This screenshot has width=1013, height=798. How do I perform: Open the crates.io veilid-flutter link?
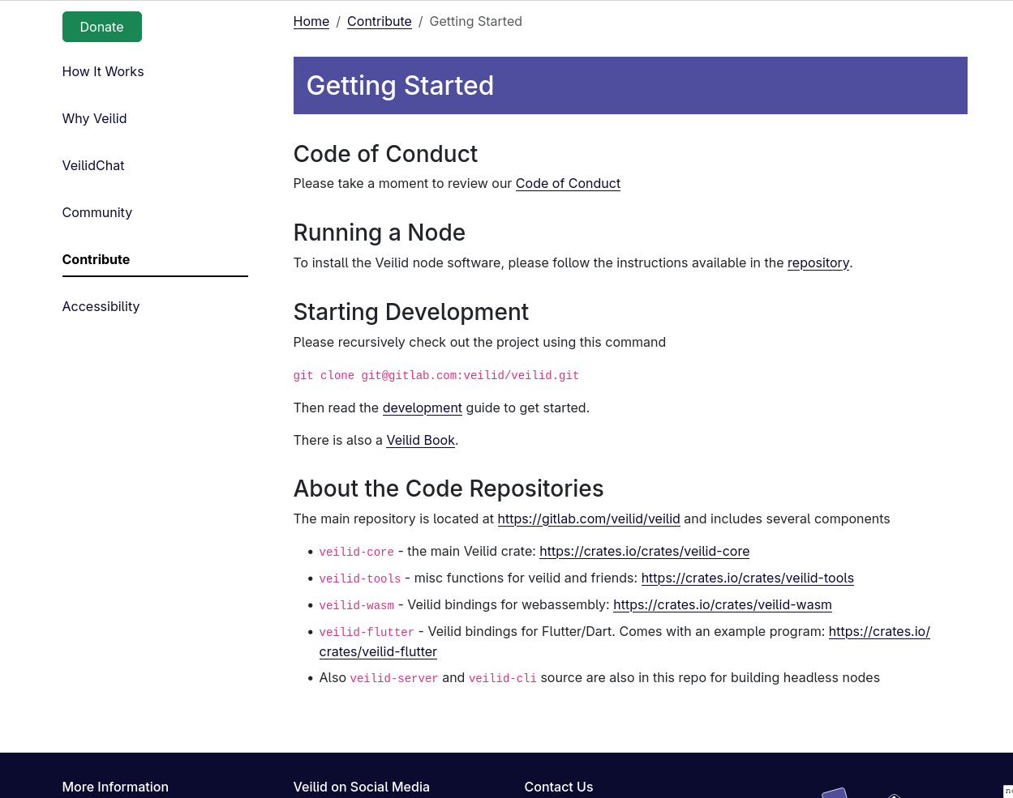[x=878, y=632]
